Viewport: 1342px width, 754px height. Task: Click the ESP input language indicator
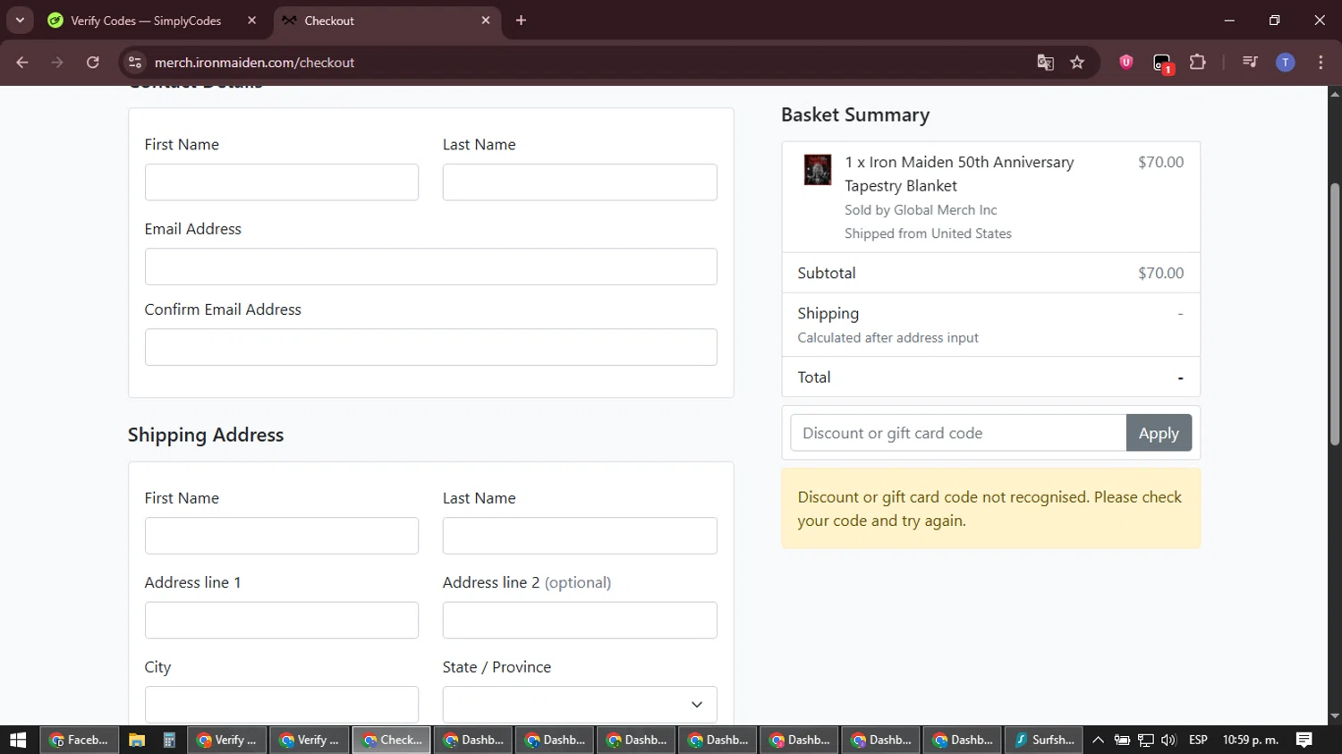(x=1198, y=740)
